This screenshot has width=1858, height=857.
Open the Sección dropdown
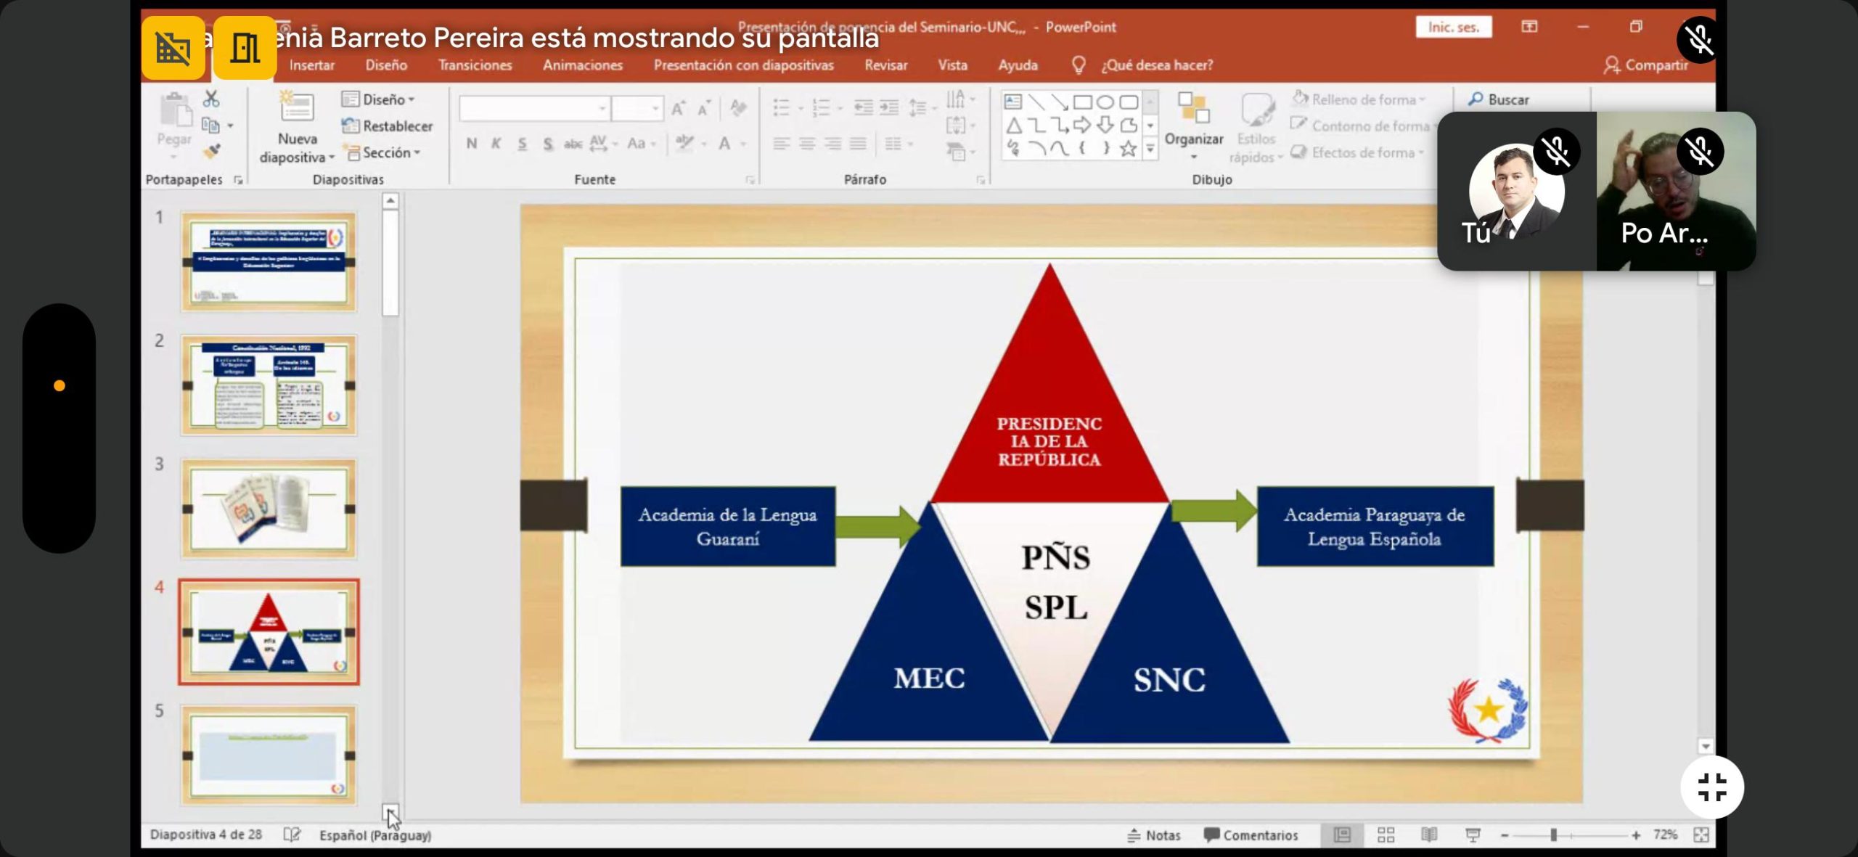tap(382, 152)
